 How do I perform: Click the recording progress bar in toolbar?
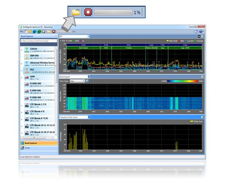64,32
